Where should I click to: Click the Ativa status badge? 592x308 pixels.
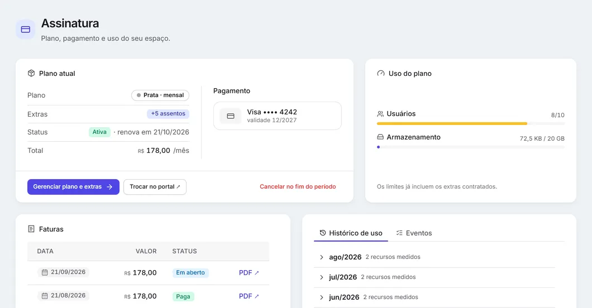click(x=99, y=132)
